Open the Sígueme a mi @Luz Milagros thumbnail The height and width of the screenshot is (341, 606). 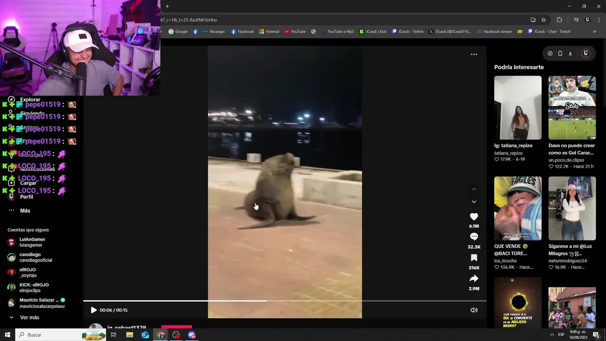pos(572,208)
